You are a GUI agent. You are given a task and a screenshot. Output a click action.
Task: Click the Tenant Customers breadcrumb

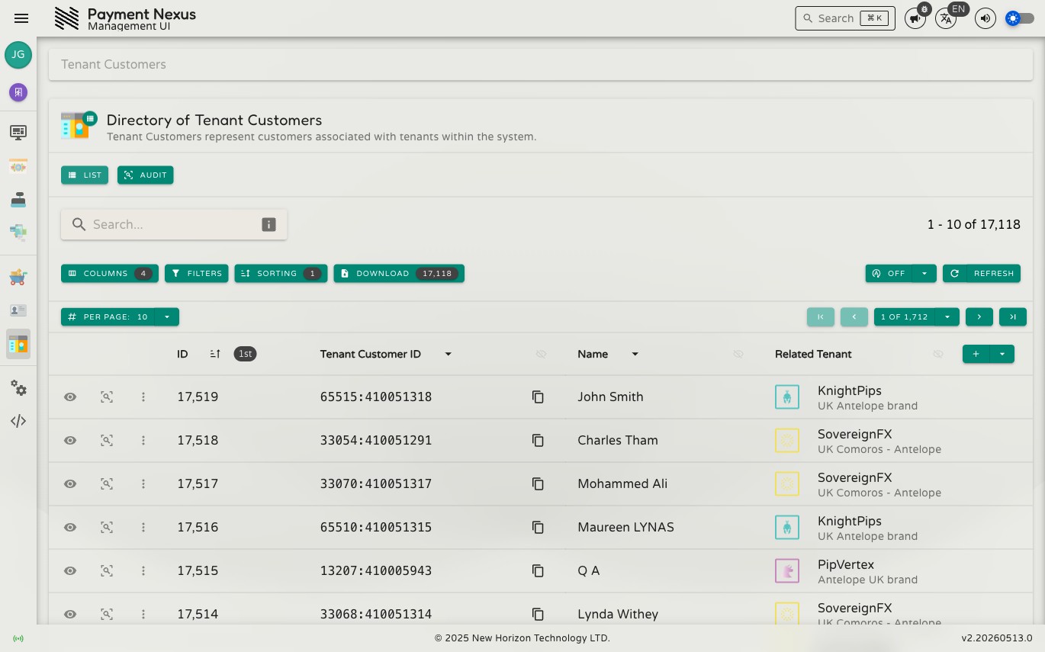click(x=114, y=64)
